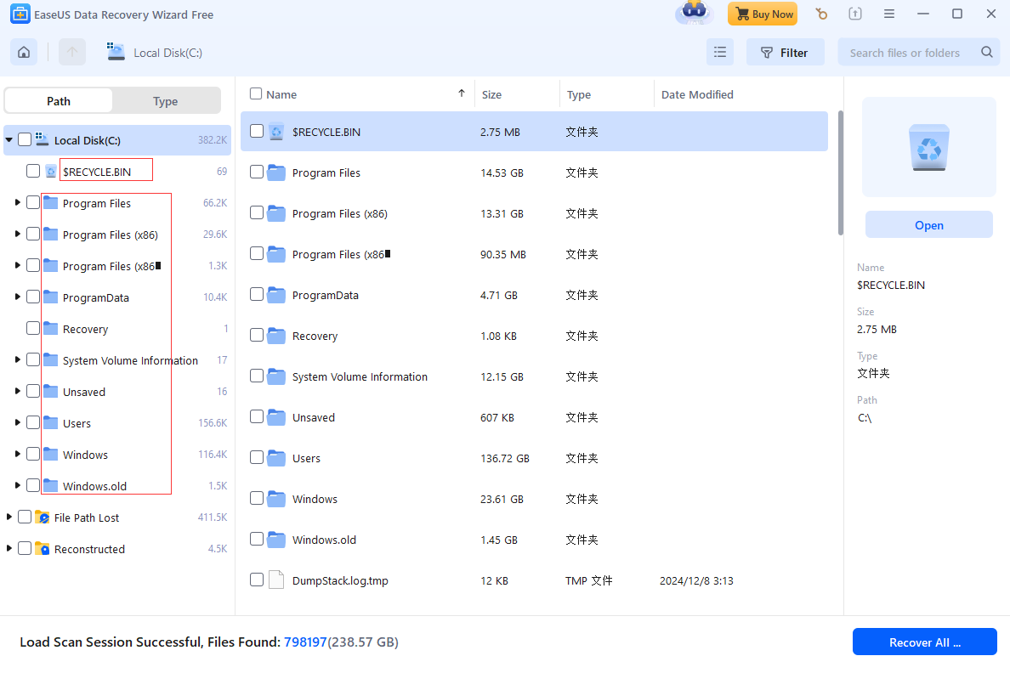This screenshot has height=673, width=1010.
Task: Click the EaseUS logo in the title bar
Action: [x=20, y=14]
